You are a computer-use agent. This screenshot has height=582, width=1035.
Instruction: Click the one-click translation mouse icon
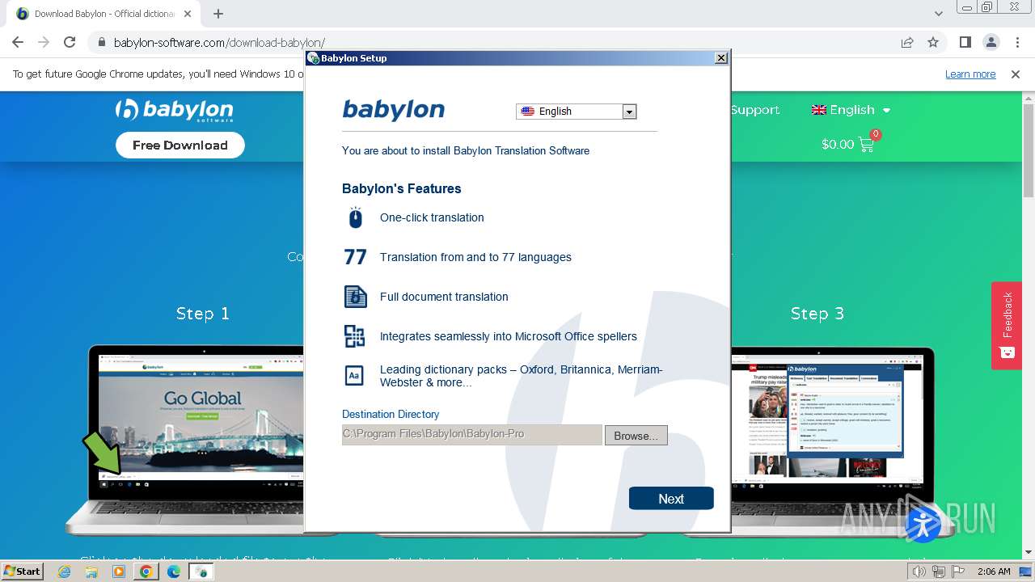pos(355,217)
